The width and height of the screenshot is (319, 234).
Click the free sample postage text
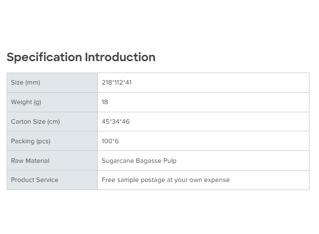[x=165, y=180]
